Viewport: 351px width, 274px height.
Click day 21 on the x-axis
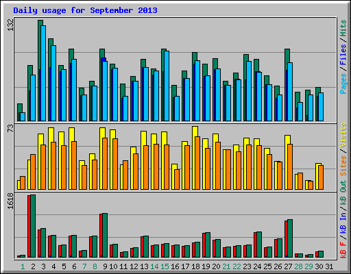point(226,266)
